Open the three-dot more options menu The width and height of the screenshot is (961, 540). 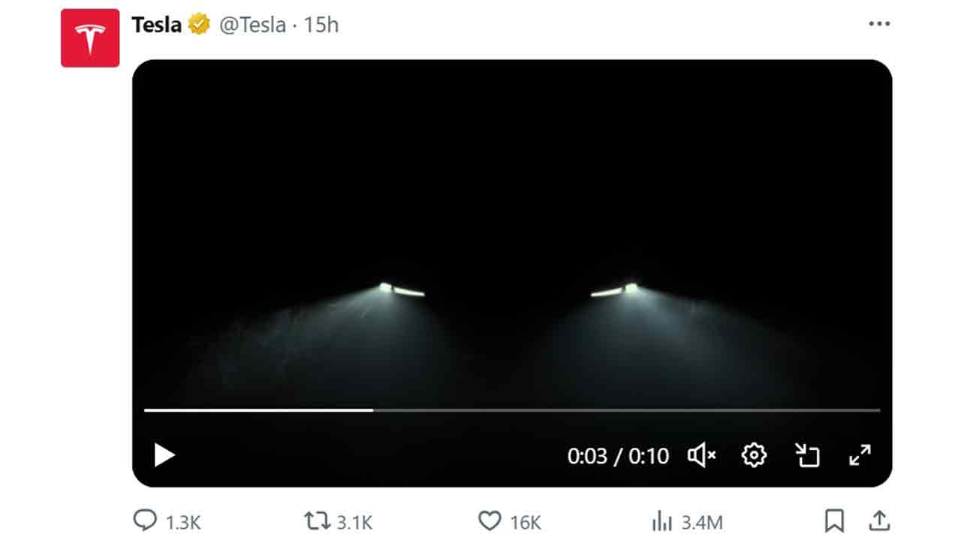point(879,24)
